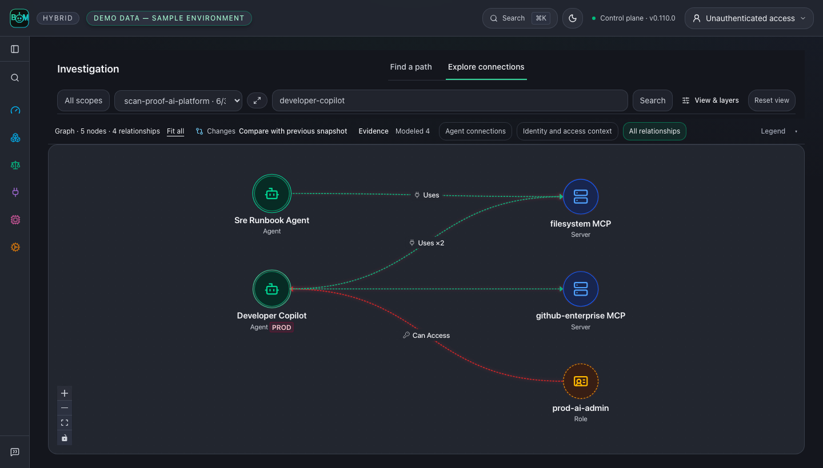Zoom in with the plus button
This screenshot has width=823, height=468.
point(65,393)
